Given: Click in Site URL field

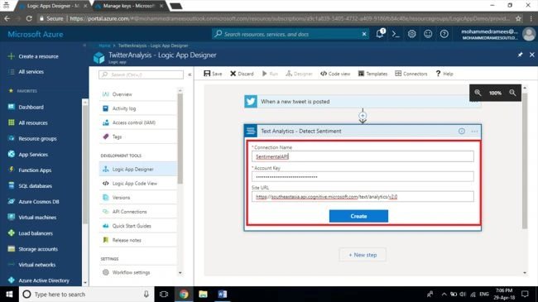Looking at the screenshot, I should tap(363, 197).
